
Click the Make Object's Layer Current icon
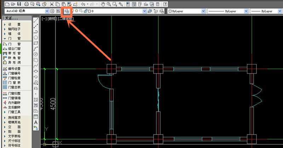click(150, 11)
